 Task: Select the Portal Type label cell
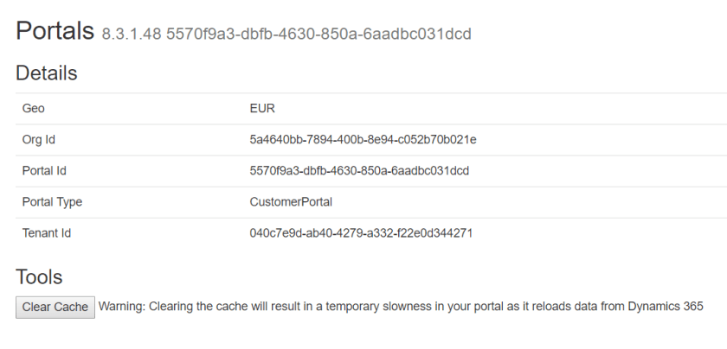click(x=52, y=202)
